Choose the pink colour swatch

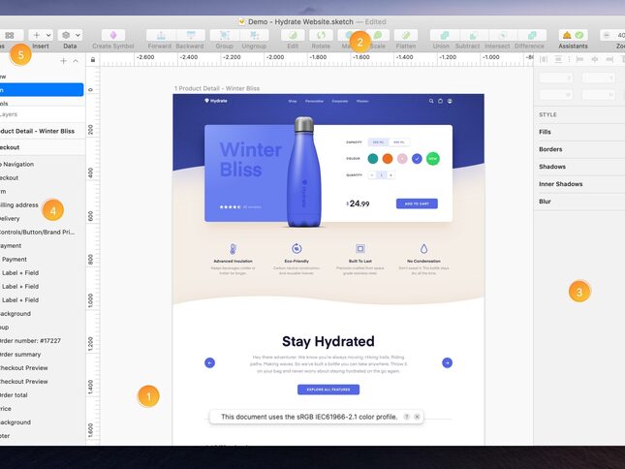(x=402, y=159)
